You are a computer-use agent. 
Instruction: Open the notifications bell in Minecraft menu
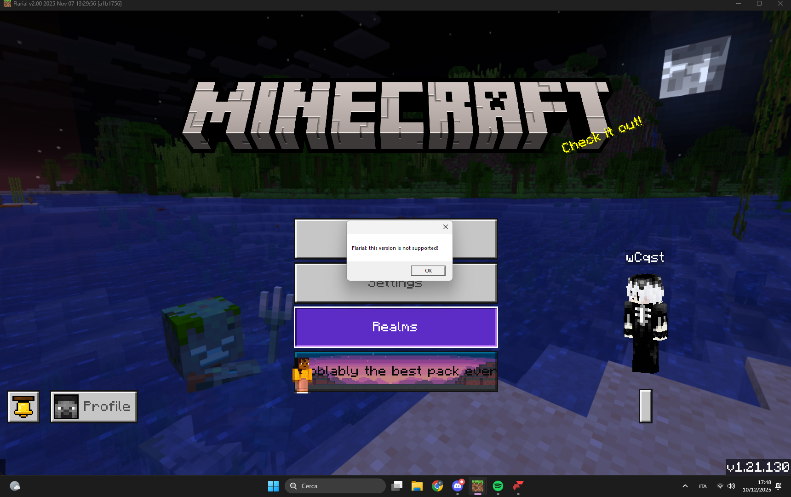[x=23, y=406]
